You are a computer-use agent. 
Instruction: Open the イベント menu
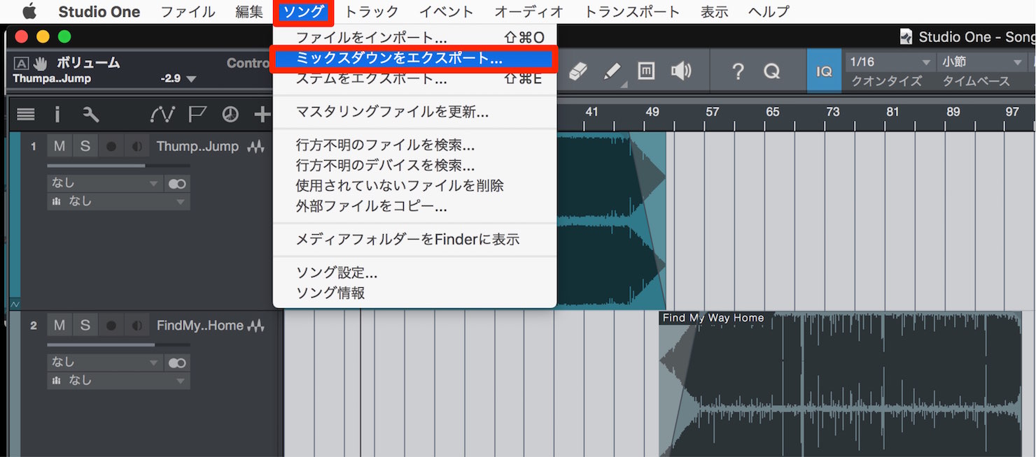click(447, 12)
